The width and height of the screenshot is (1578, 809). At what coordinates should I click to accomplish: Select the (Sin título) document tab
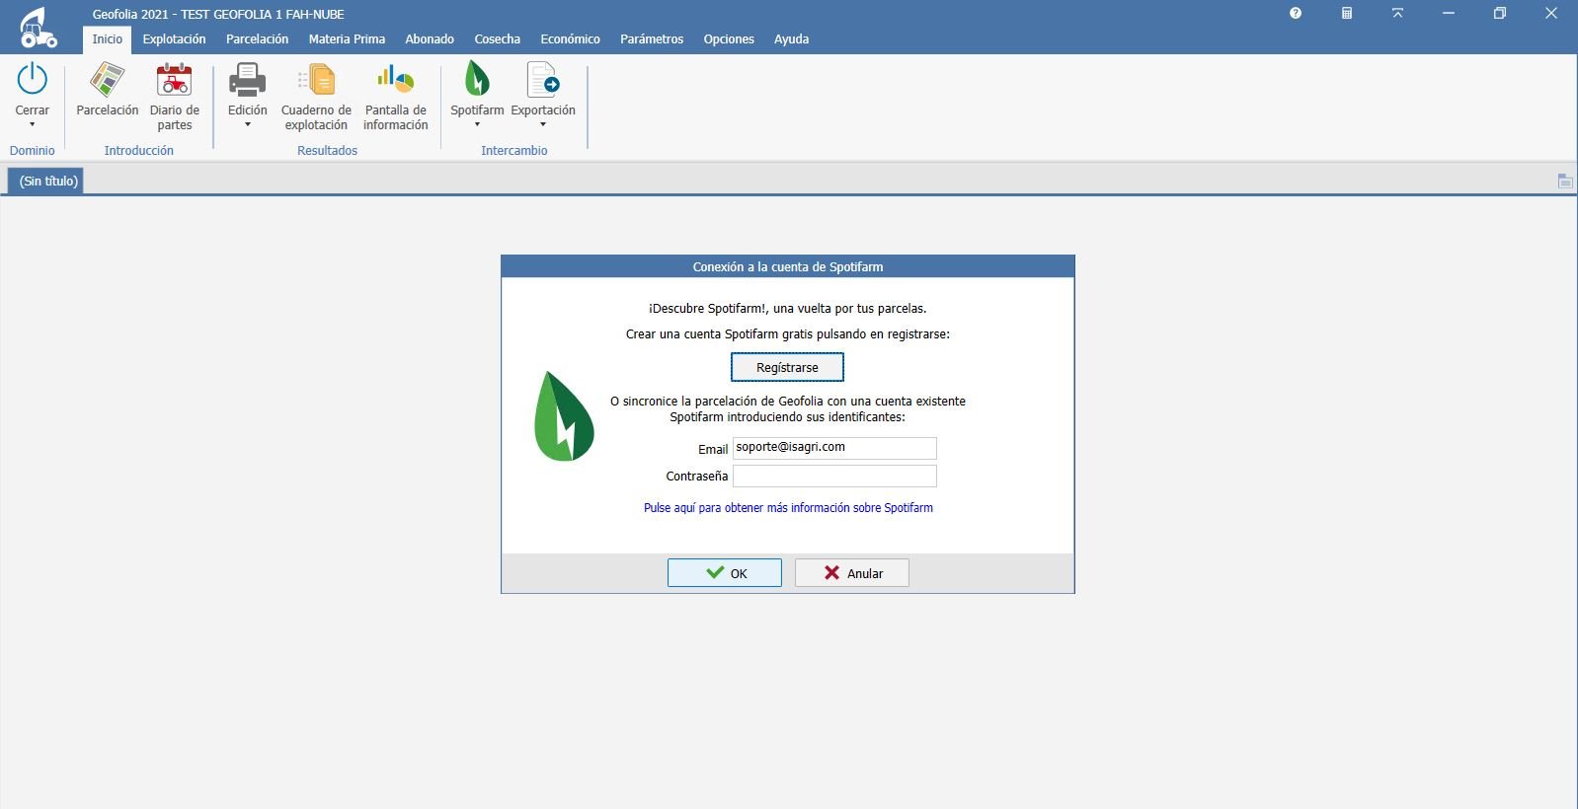tap(45, 181)
